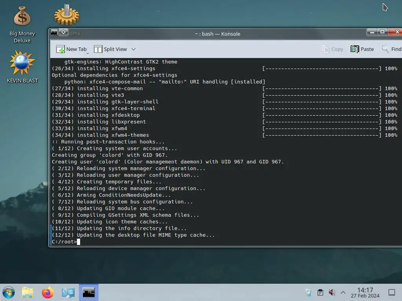Expand the New Tab dropdown arrow
This screenshot has height=301, width=402.
coord(88,53)
